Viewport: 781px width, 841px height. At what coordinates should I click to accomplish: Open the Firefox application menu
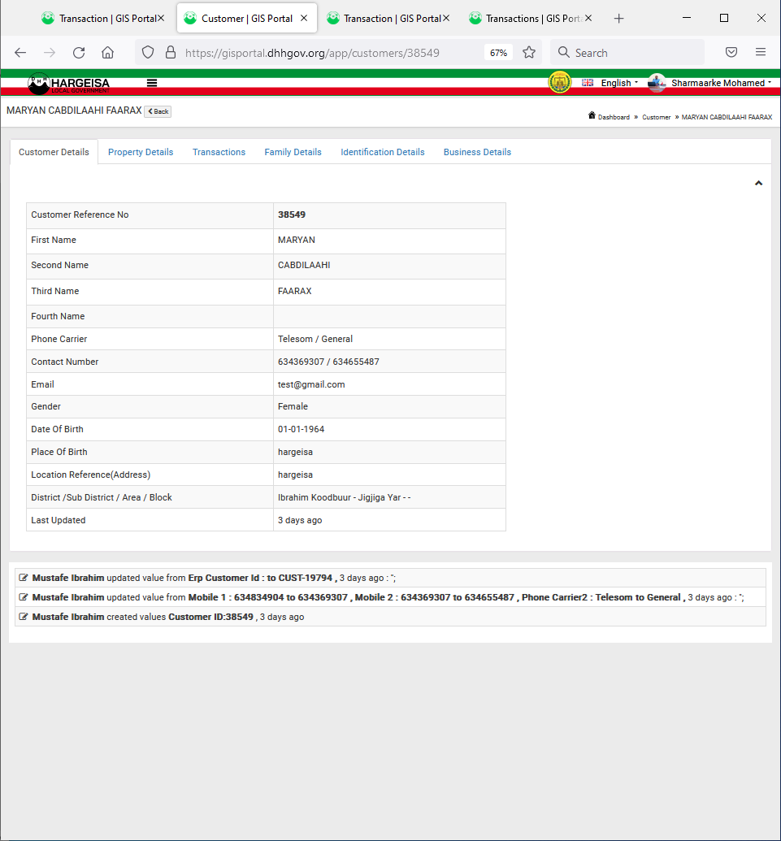pos(761,53)
